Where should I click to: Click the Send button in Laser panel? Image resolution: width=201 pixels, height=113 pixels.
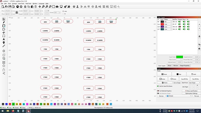[x=193, y=74]
